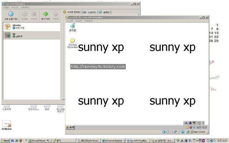Open Machine menu in VirtualBox manager window
Image resolution: width=229 pixels, height=143 pixels.
click(15, 7)
